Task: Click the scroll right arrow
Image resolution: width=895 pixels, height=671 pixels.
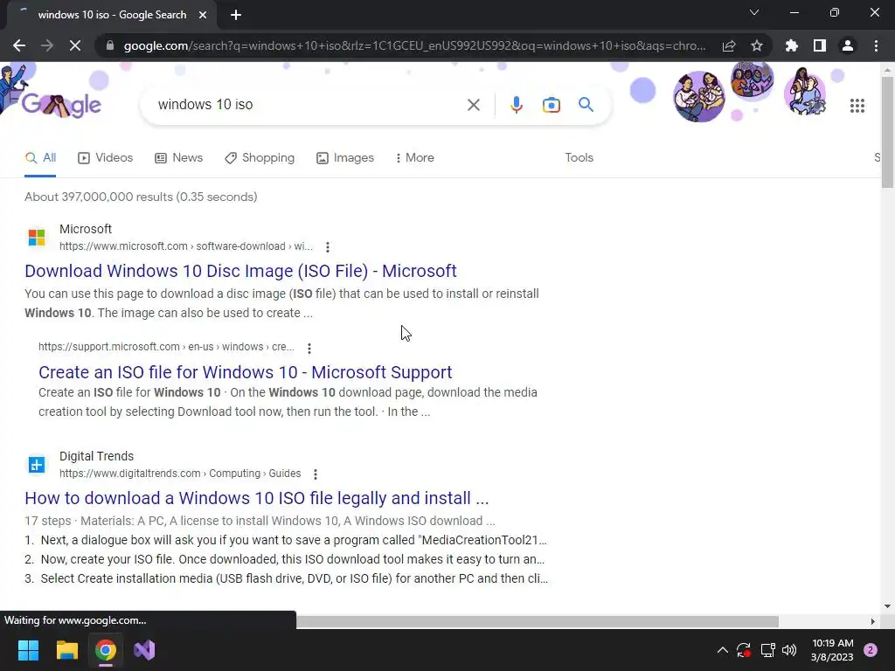Action: coord(872,621)
